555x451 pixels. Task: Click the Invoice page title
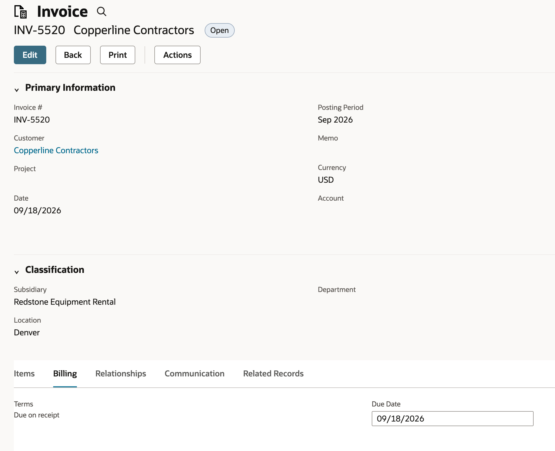(x=62, y=12)
